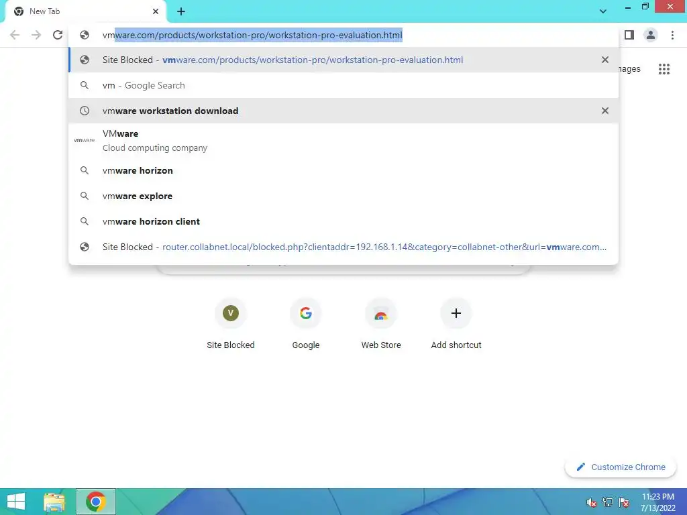The image size is (687, 515).
Task: Click VMware logo icon in suggestion
Action: tap(85, 140)
